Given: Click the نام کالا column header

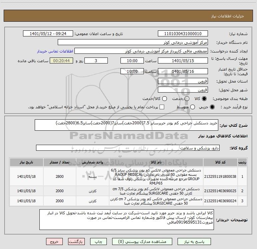Looking at the screenshot, I should [156, 162].
